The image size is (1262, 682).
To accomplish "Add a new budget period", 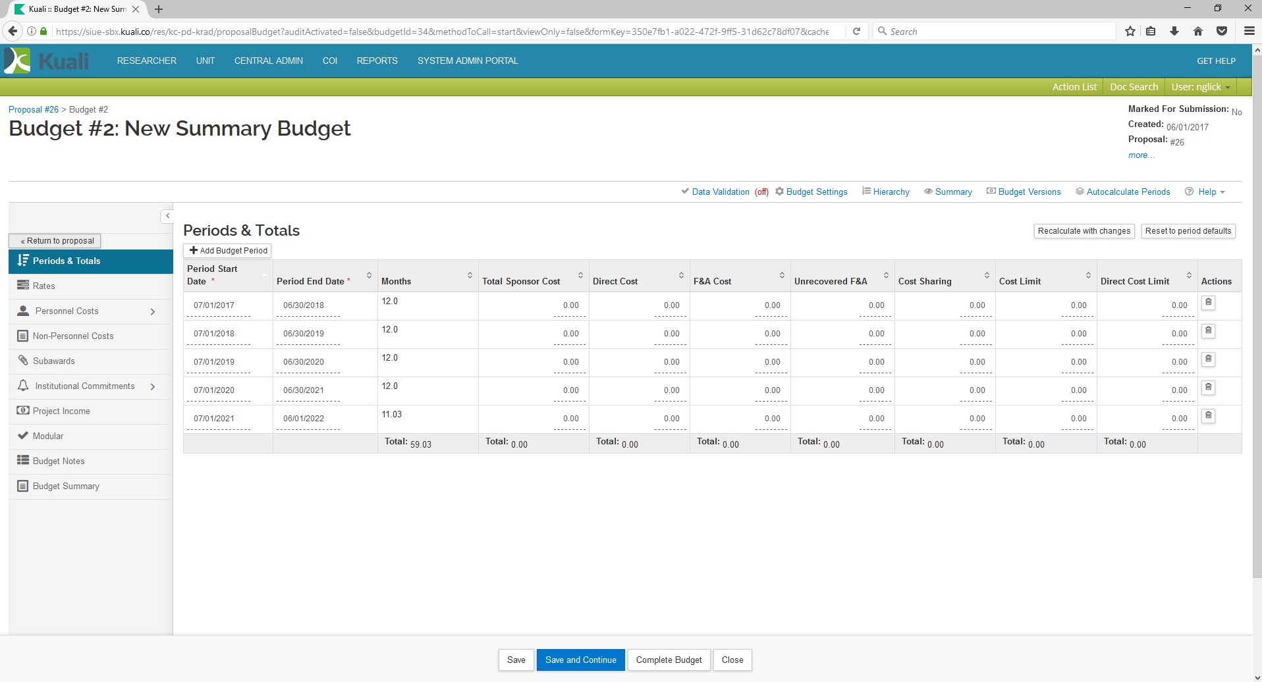I will point(228,251).
